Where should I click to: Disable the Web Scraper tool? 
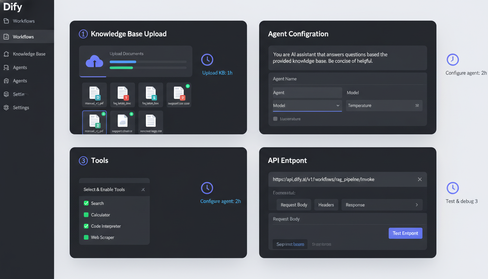point(86,237)
